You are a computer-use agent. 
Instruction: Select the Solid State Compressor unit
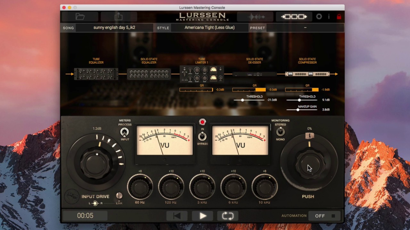point(307,74)
